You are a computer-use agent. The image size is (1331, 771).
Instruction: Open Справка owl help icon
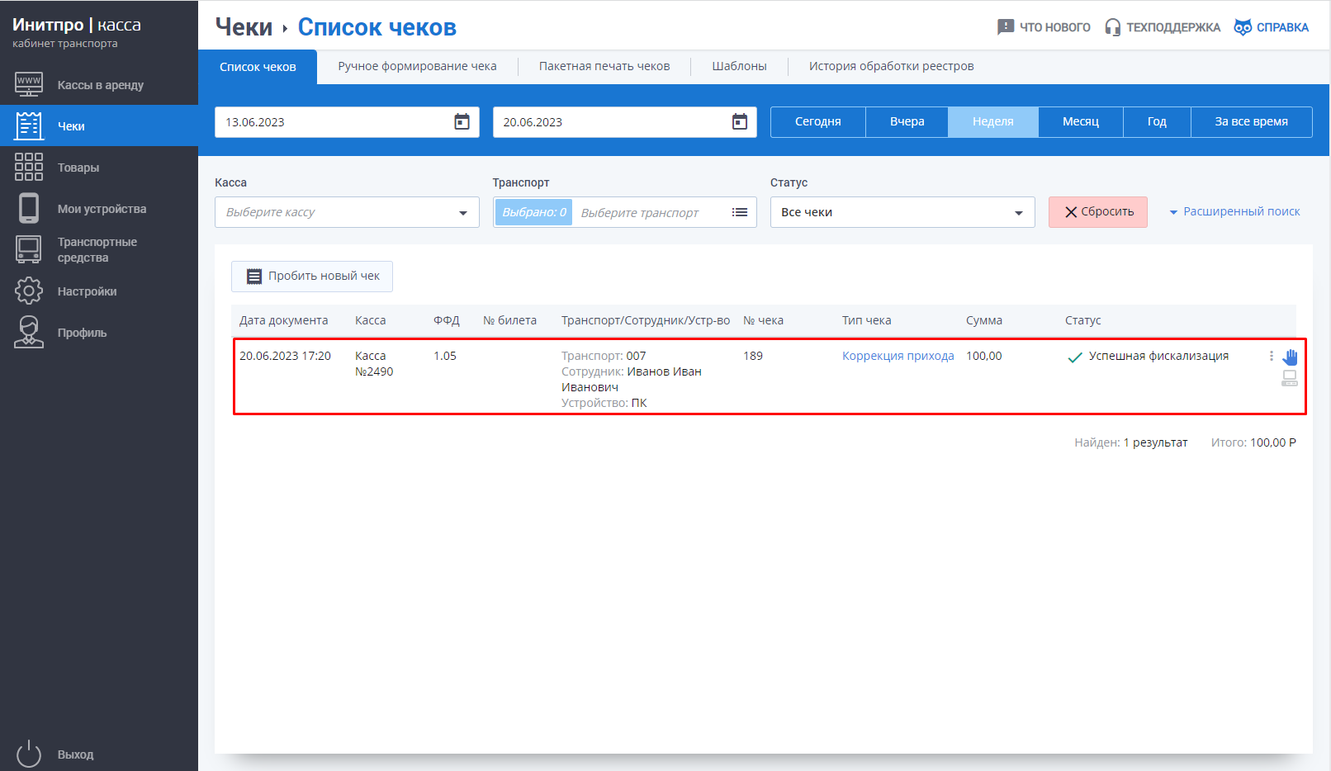pyautogui.click(x=1242, y=27)
